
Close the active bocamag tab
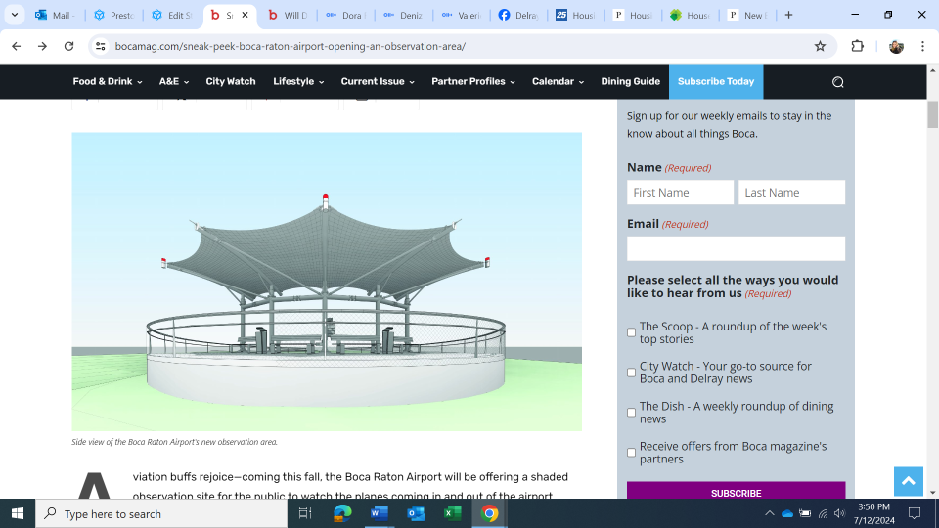[245, 15]
